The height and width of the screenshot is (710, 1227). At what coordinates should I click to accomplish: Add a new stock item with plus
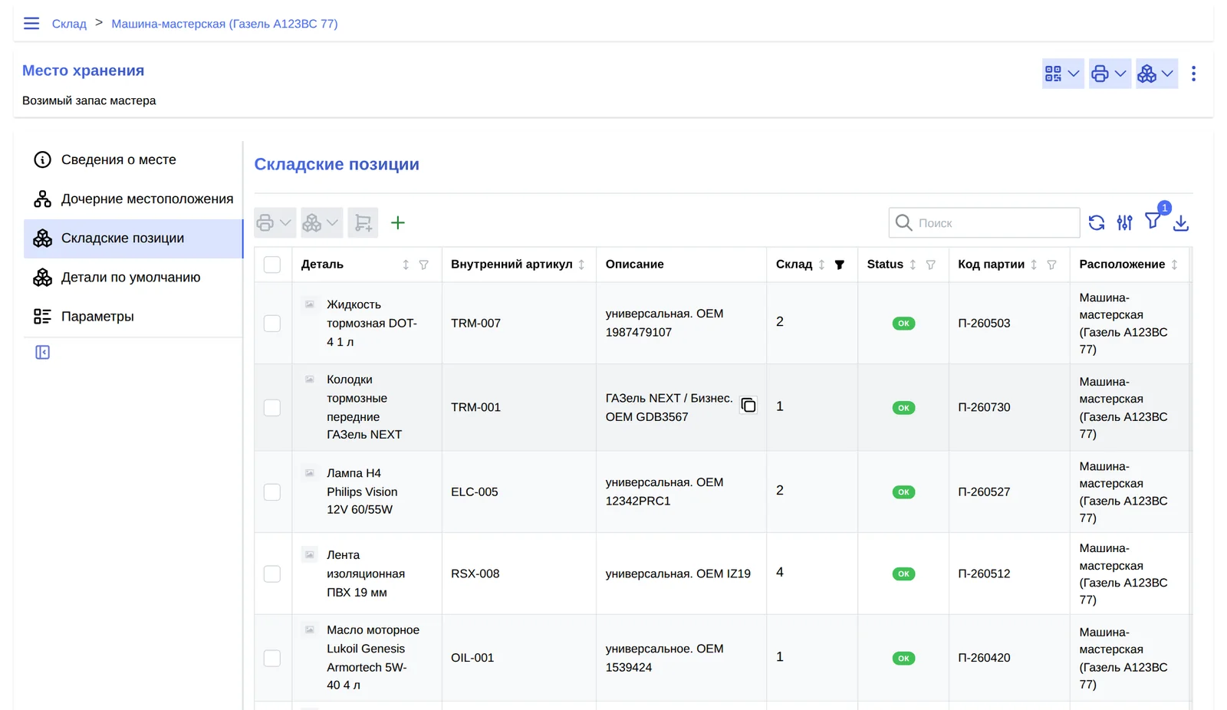pyautogui.click(x=397, y=223)
